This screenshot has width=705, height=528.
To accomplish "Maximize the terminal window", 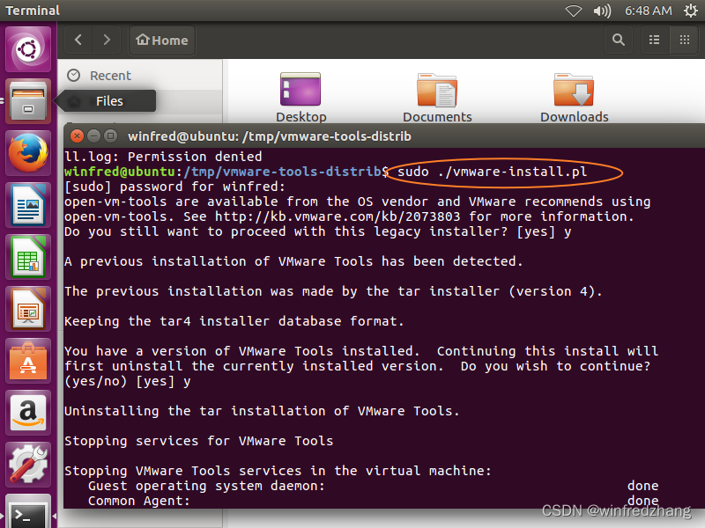I will pos(110,136).
